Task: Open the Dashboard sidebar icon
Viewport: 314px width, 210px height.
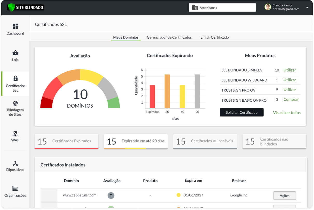Action: [x=15, y=26]
